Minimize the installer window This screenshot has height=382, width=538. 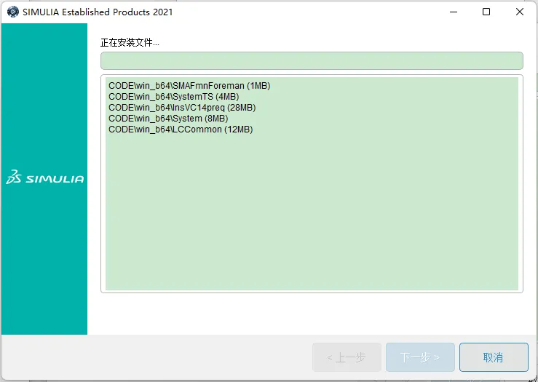point(454,12)
